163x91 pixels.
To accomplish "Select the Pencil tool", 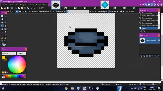I will click(2, 35).
